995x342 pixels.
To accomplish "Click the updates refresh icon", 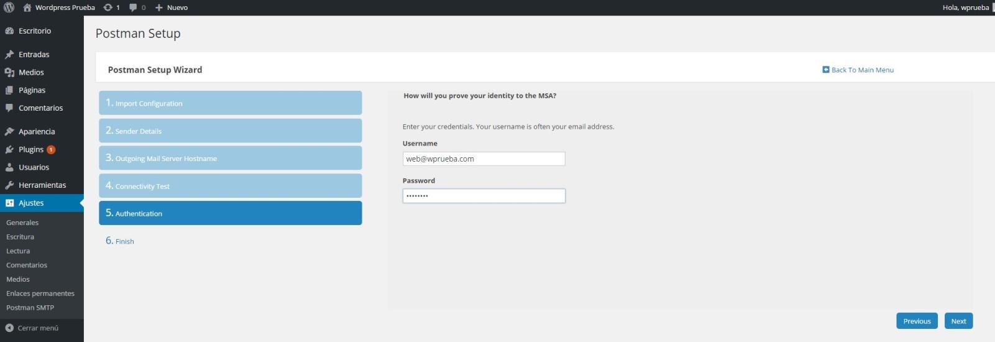I will coord(108,7).
